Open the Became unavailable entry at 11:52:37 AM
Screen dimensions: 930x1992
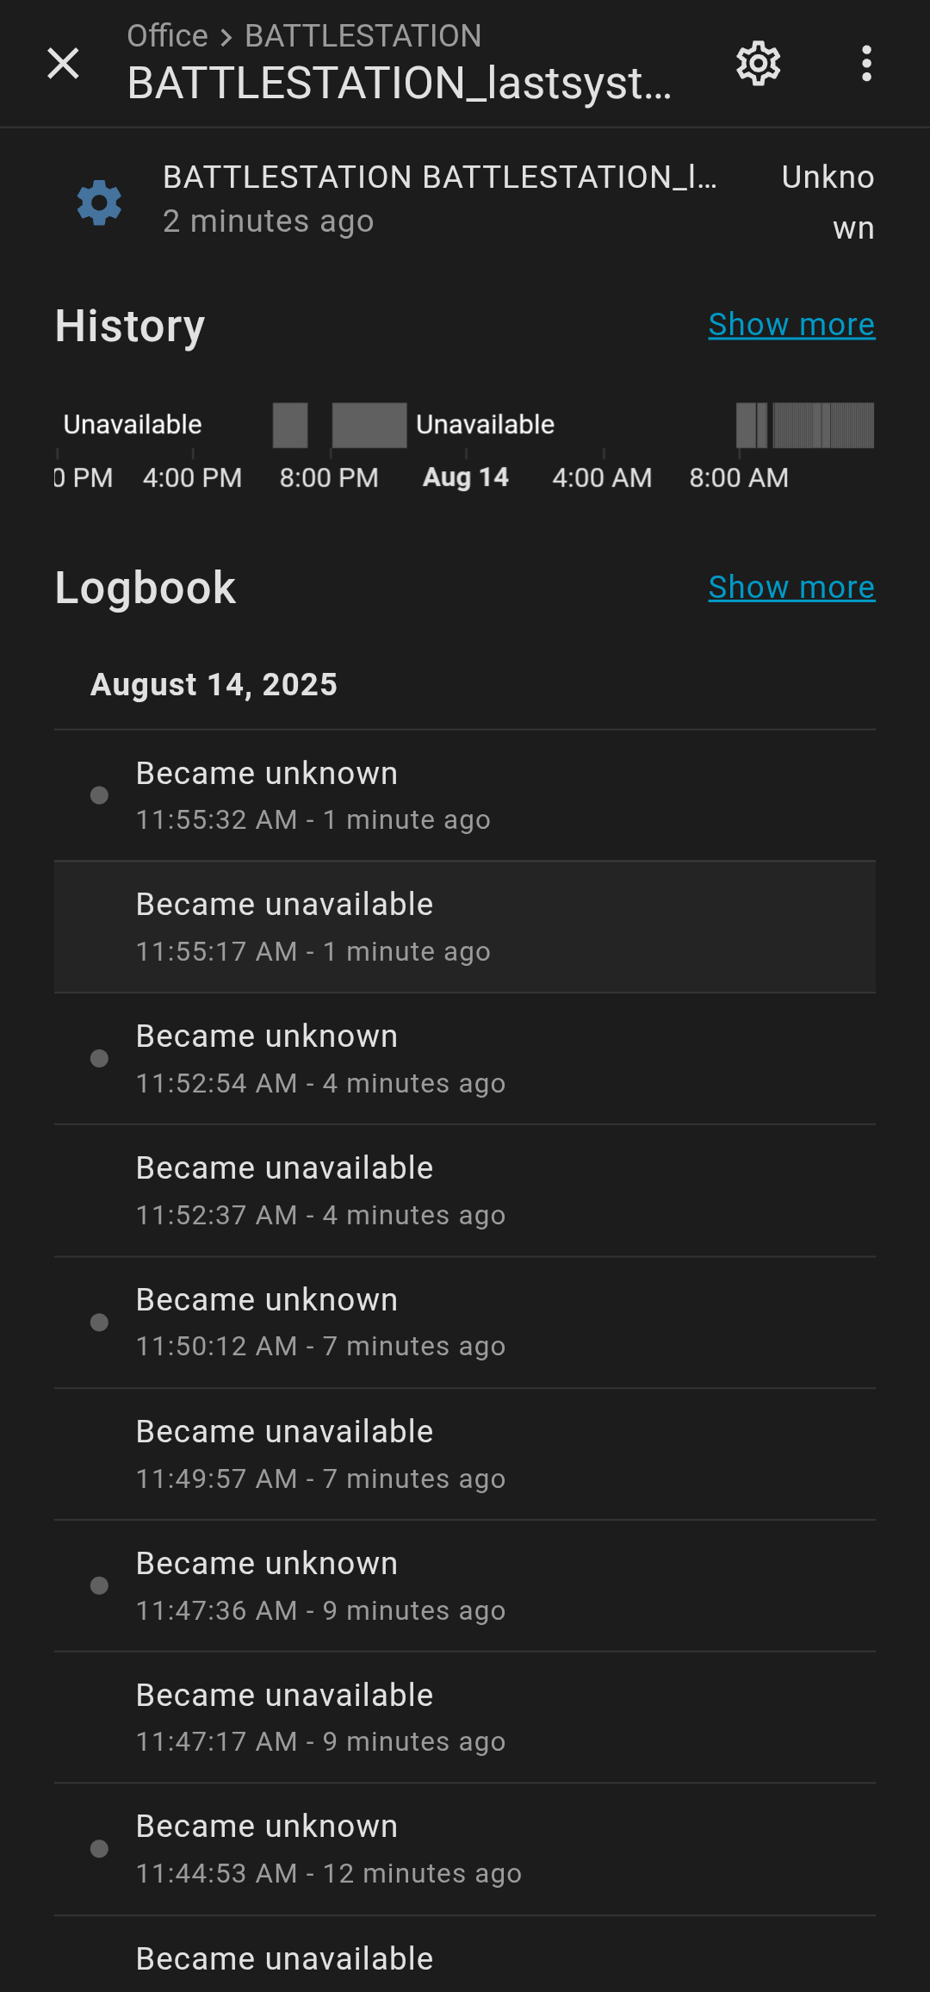coord(465,1191)
